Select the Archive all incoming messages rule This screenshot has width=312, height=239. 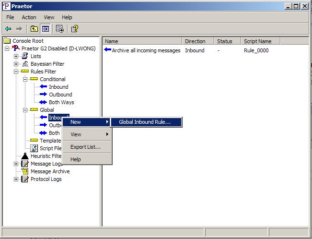(146, 50)
